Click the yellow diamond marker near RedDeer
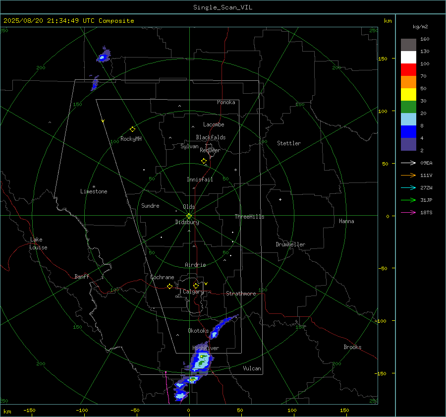This screenshot has width=446, height=417. pos(204,161)
